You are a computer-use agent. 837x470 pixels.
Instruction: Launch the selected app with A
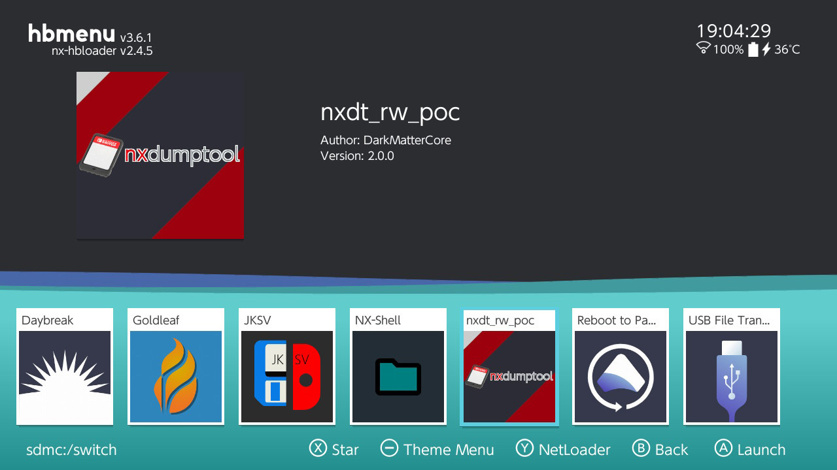tap(750, 449)
